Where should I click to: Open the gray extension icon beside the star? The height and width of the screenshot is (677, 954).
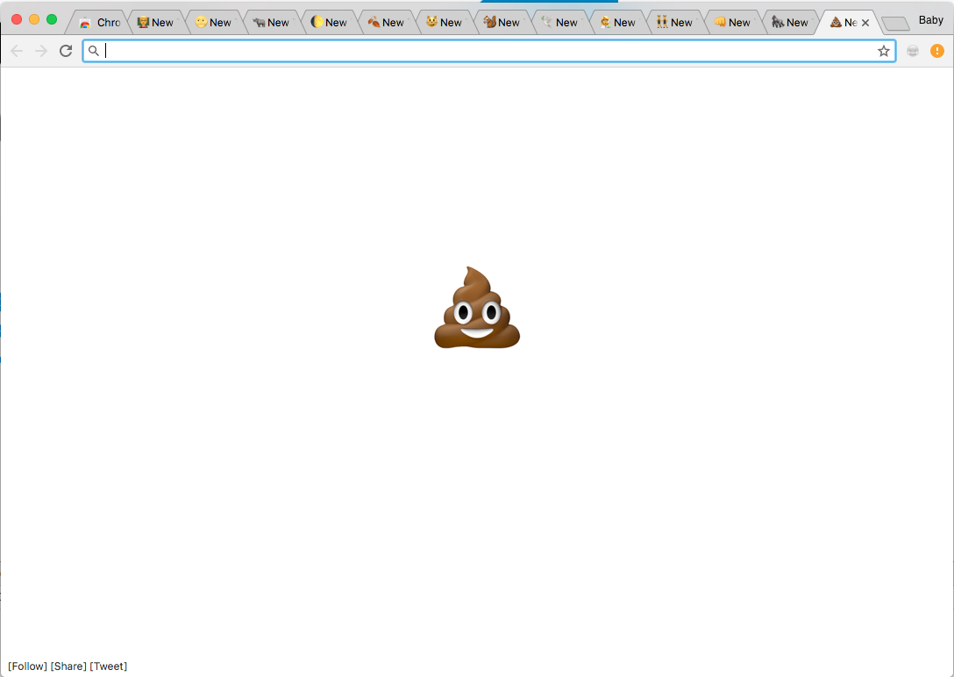point(912,51)
